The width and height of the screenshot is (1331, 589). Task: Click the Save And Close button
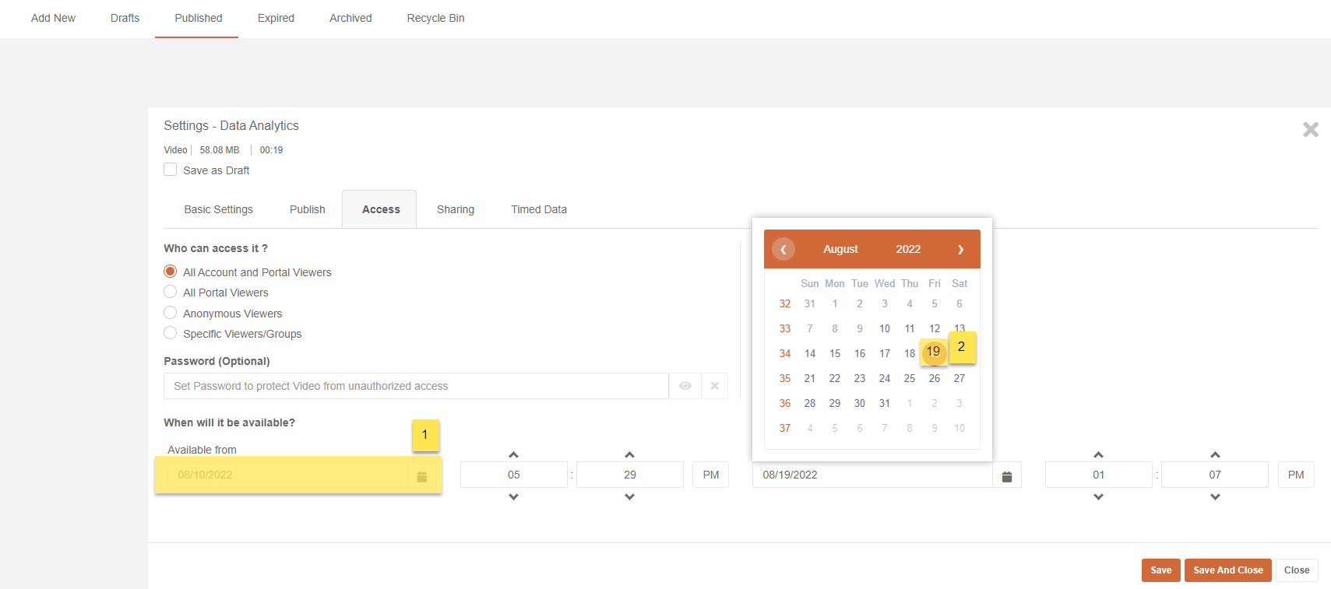click(1227, 570)
